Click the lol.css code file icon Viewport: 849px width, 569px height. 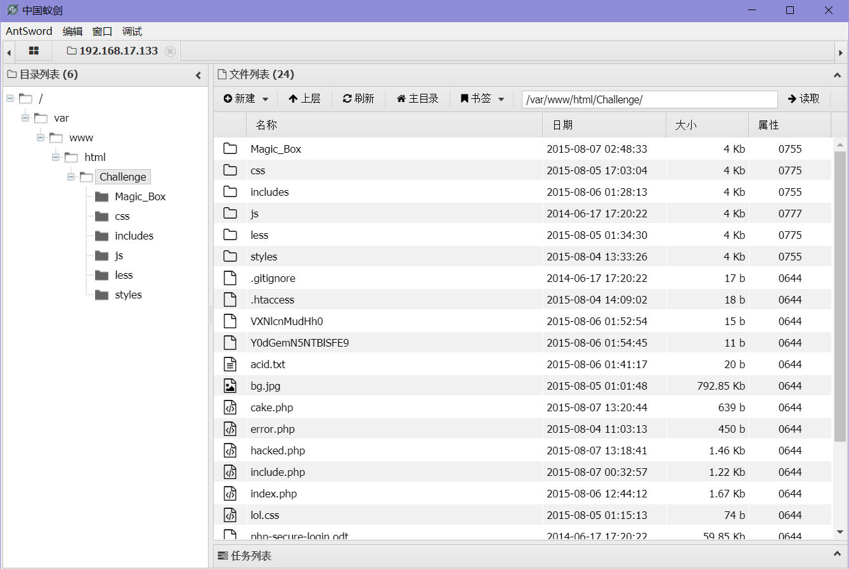[230, 515]
